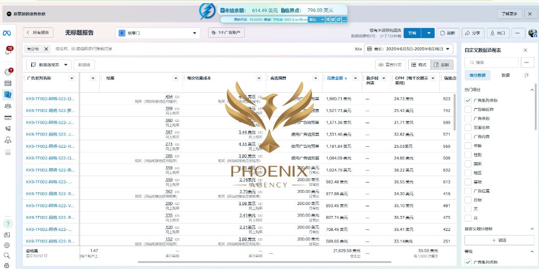Open the Meta logo home icon

click(x=7, y=33)
